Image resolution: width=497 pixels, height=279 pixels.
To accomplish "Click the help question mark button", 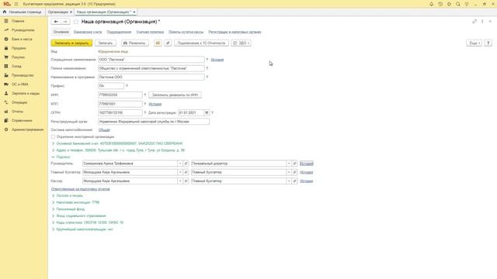I will [x=488, y=43].
